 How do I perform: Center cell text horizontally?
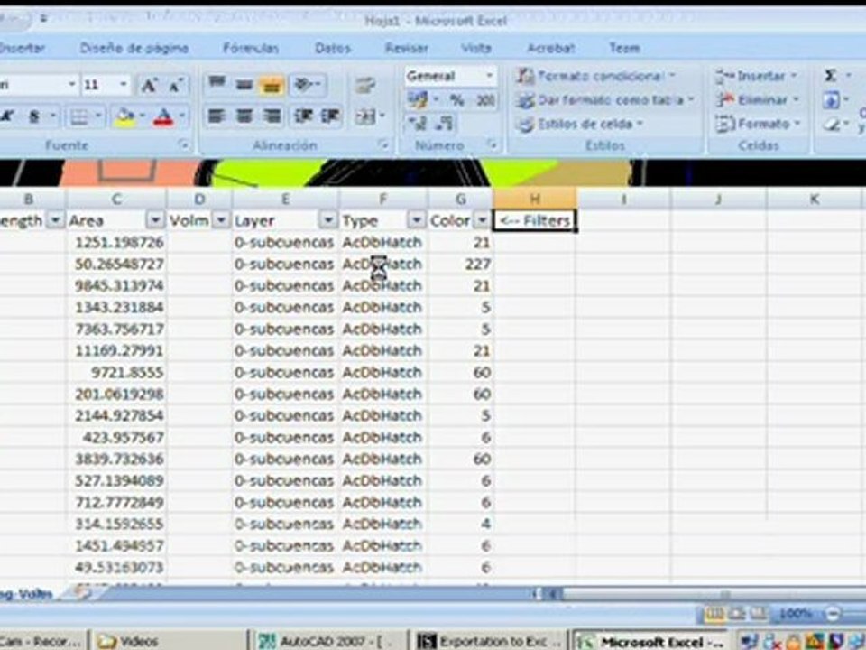[x=244, y=116]
